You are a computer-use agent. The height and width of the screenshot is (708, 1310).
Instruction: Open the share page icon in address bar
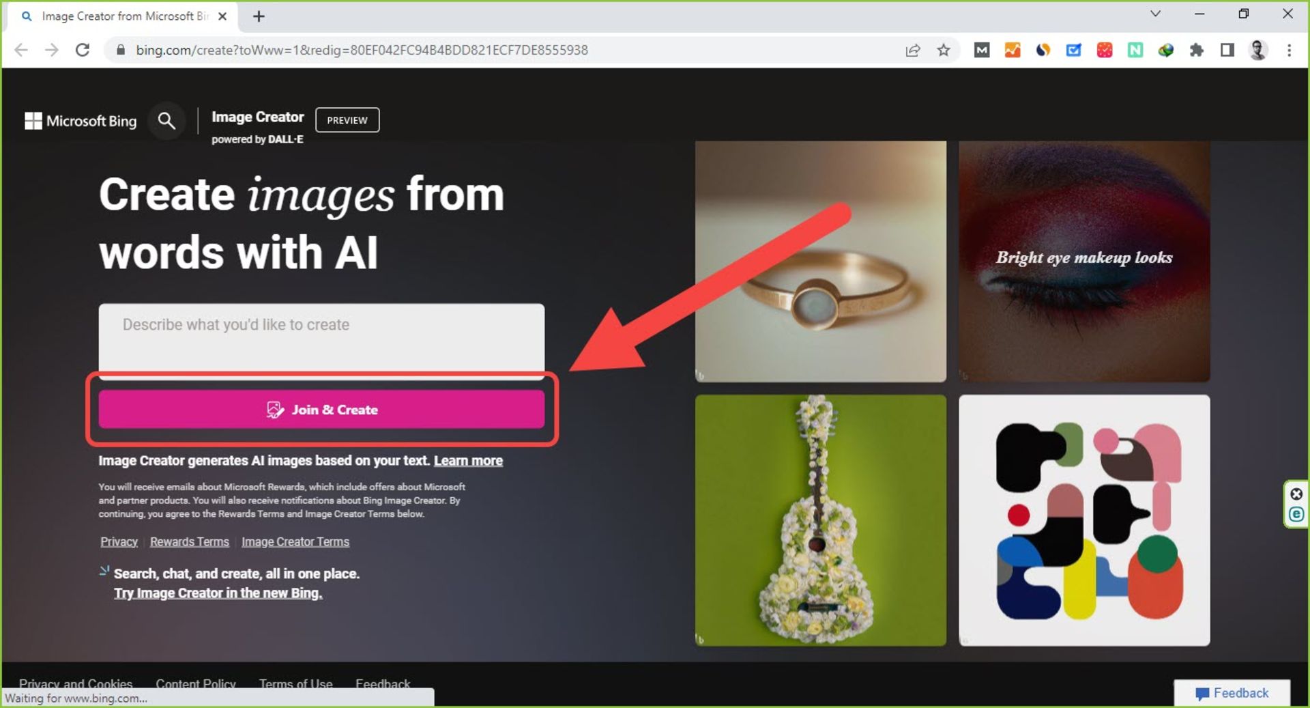(912, 50)
